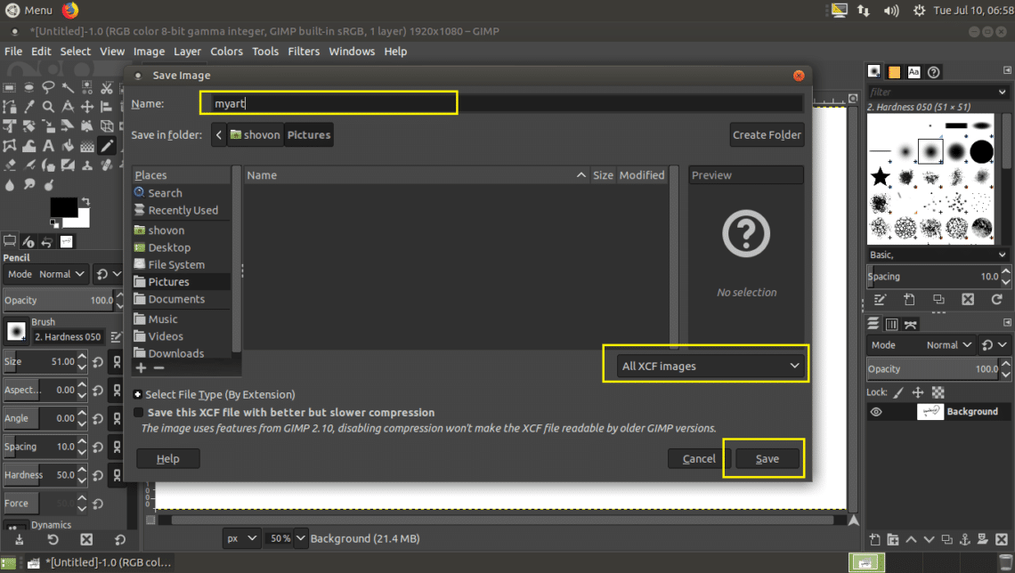Choose the Zoom magnifier tool

point(49,107)
